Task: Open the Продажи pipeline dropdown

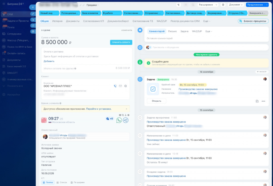Action: [93, 5]
